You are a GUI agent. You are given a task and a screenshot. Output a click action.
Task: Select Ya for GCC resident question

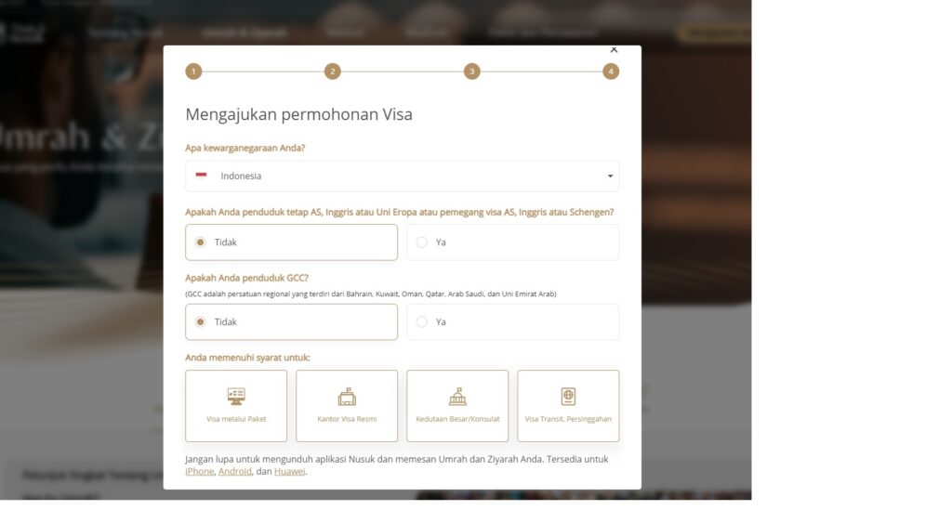[x=513, y=322]
